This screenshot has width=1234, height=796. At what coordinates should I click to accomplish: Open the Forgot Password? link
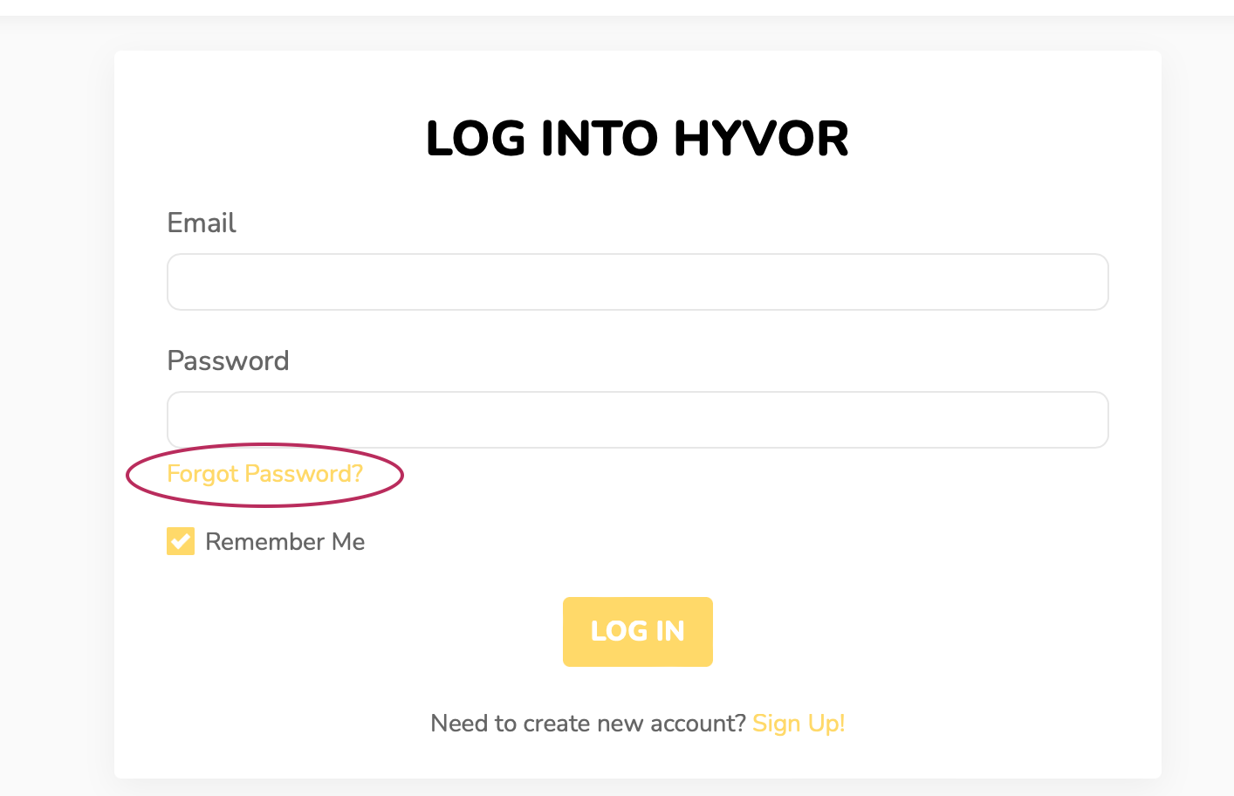tap(264, 474)
